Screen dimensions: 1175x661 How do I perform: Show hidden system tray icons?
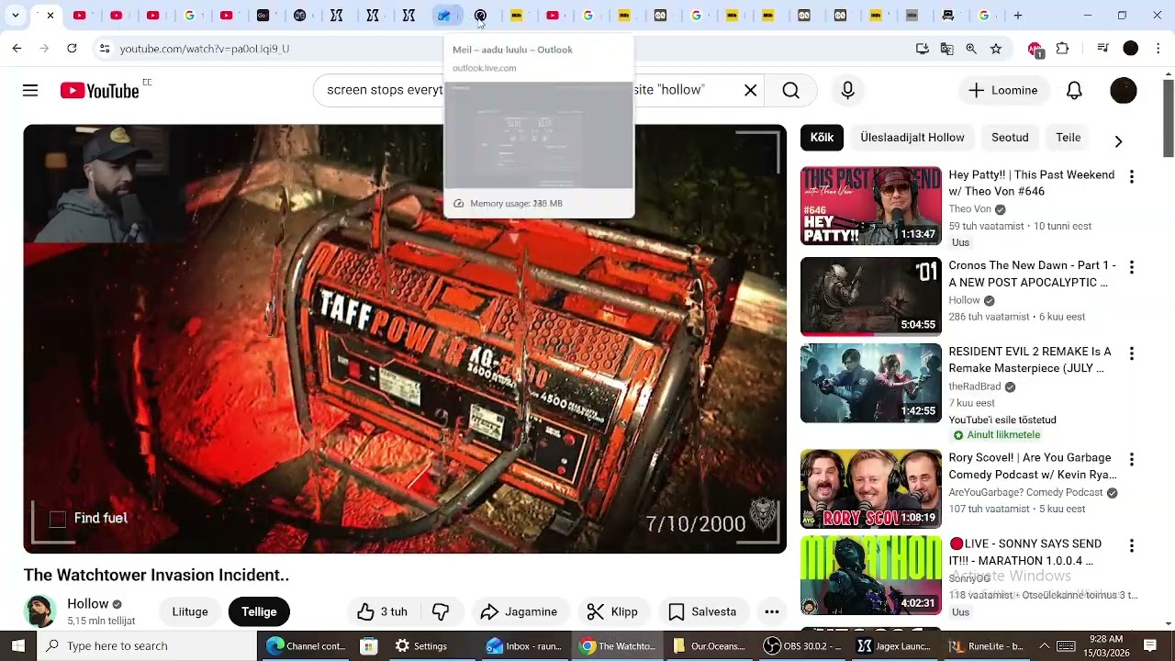1044,645
